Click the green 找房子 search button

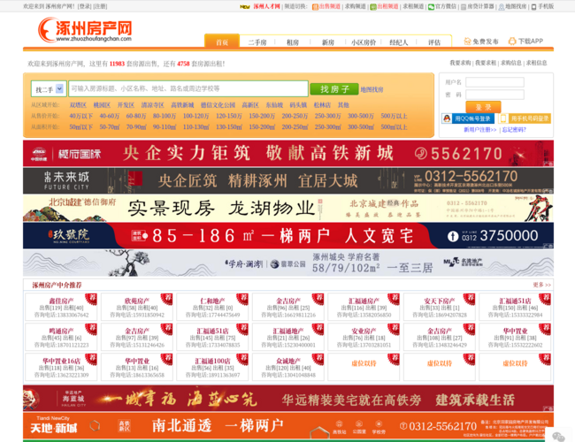coord(334,89)
